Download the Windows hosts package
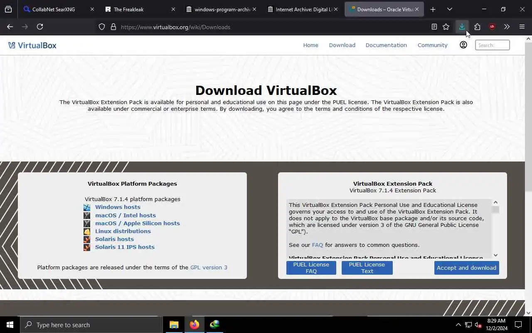Viewport: 532px width, 333px height. (x=118, y=207)
